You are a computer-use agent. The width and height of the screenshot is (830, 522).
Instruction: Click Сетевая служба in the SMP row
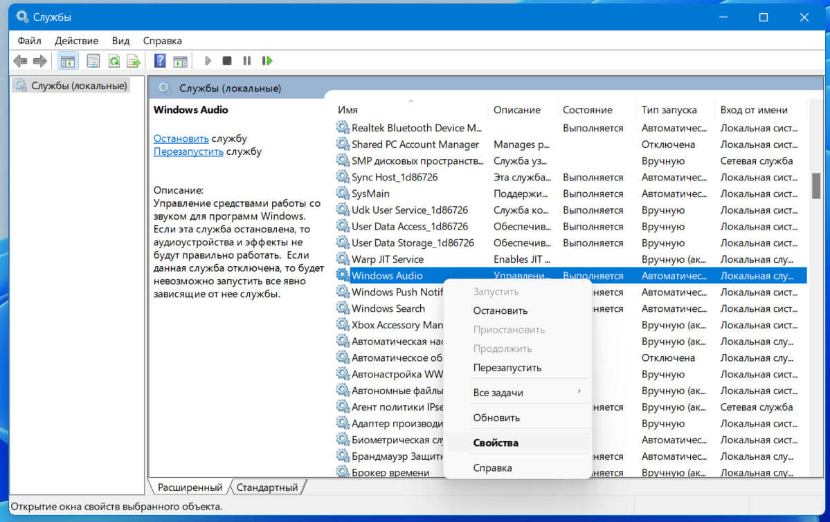(757, 160)
